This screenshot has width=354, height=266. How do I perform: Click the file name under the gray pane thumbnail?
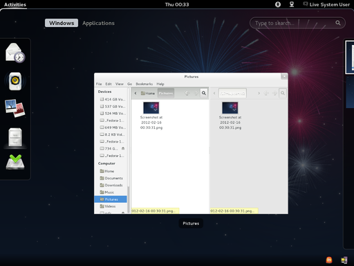pos(230,123)
